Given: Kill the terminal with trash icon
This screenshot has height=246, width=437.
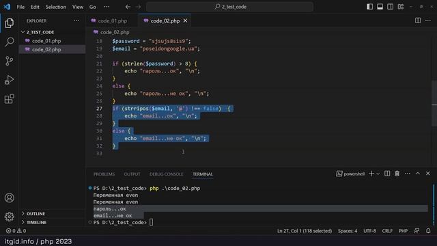Looking at the screenshot, I should (x=397, y=174).
